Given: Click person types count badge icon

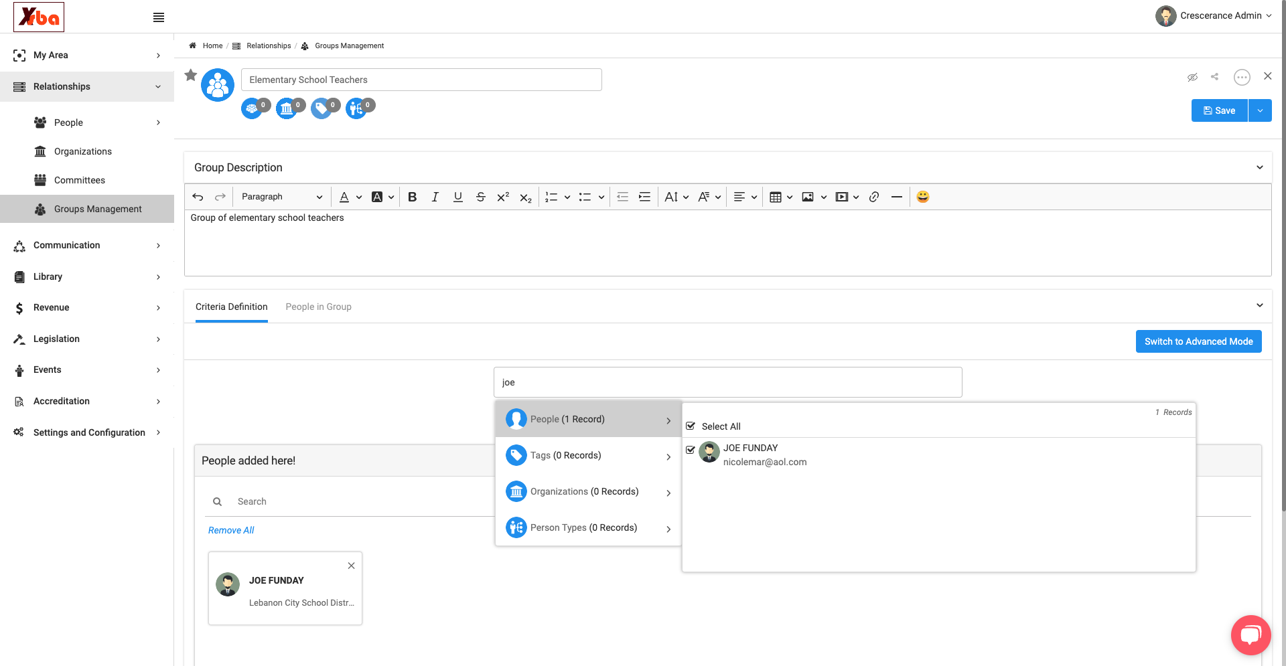Looking at the screenshot, I should coord(357,108).
